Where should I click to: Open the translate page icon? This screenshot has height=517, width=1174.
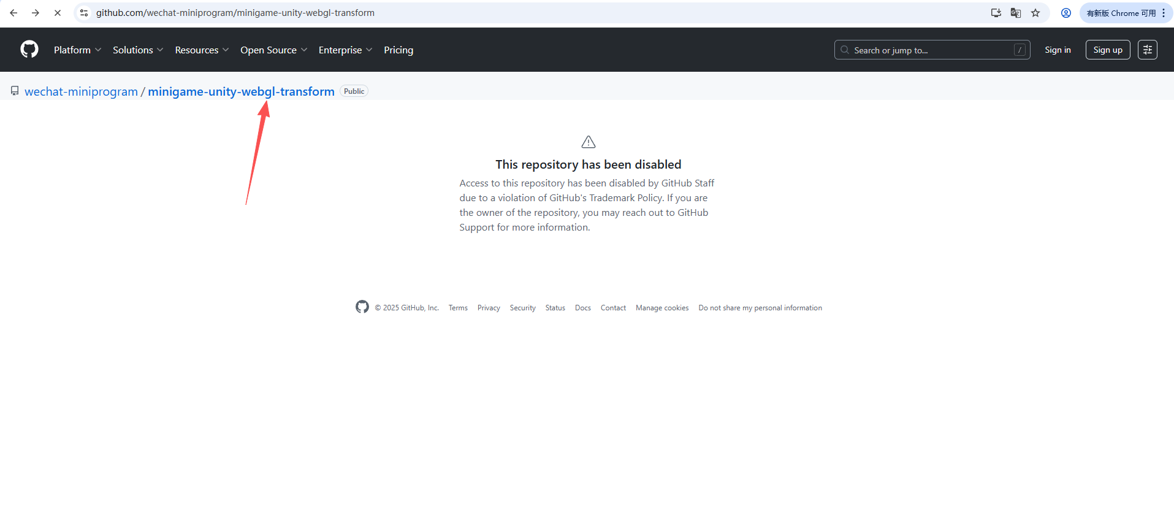click(1016, 13)
